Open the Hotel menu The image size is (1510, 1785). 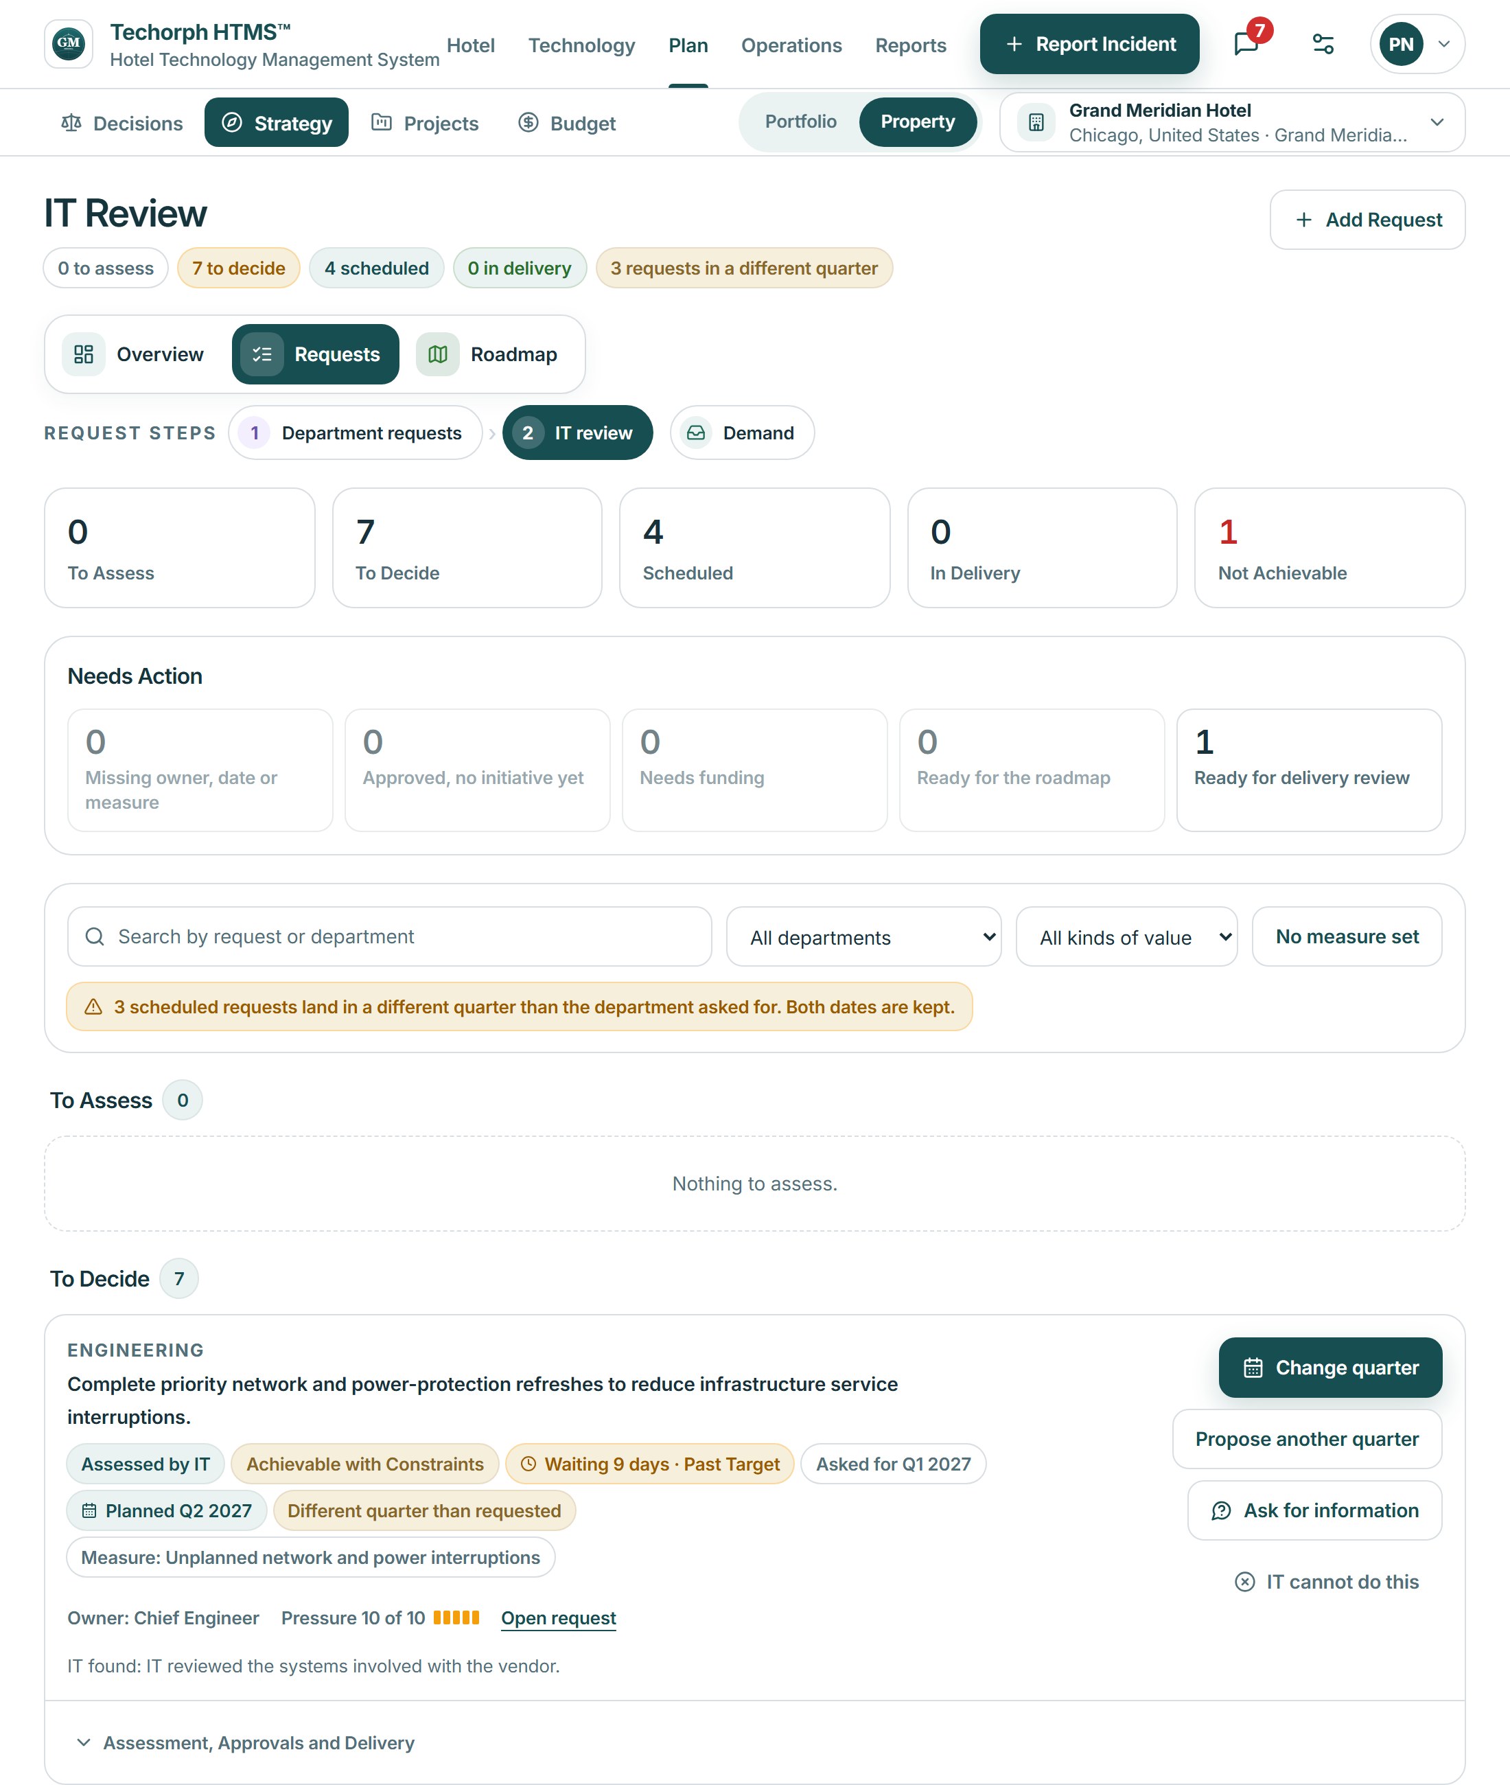(x=471, y=45)
